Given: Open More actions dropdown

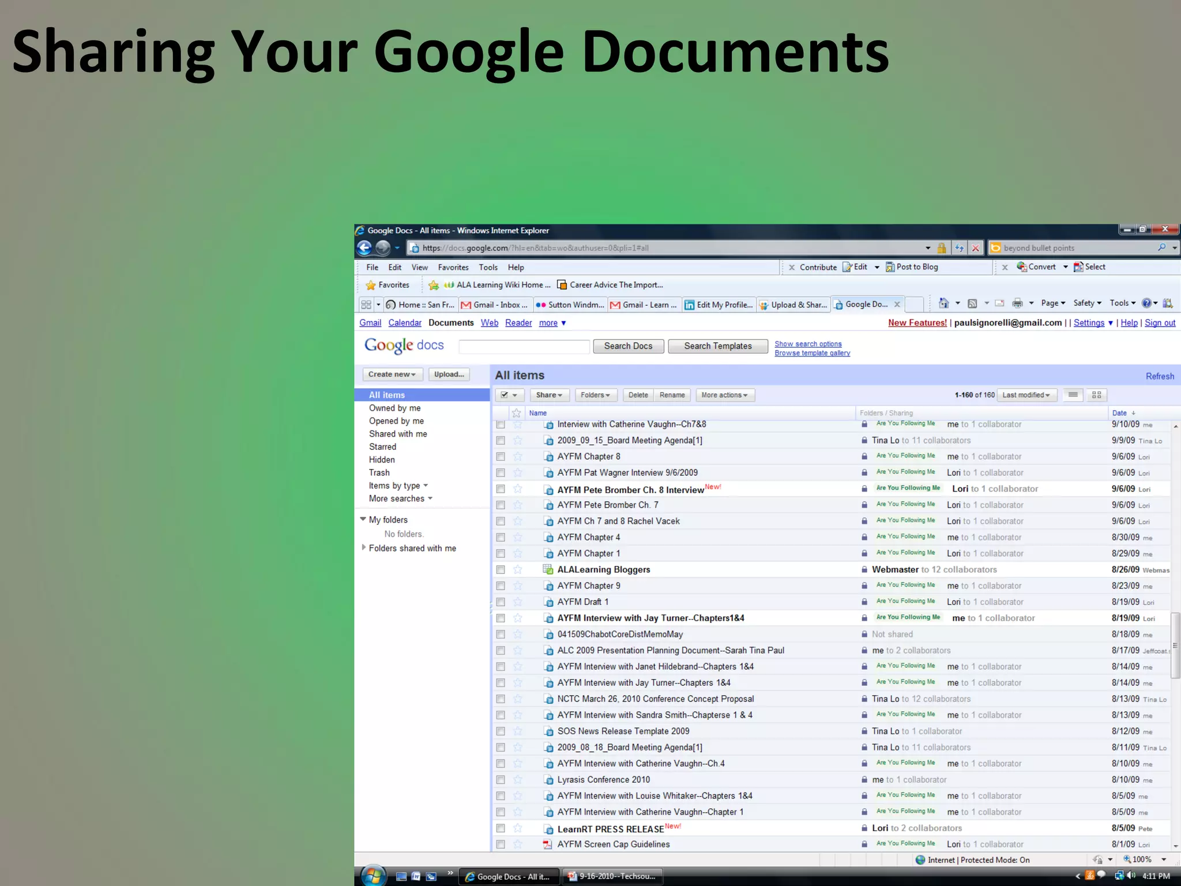Looking at the screenshot, I should point(725,395).
